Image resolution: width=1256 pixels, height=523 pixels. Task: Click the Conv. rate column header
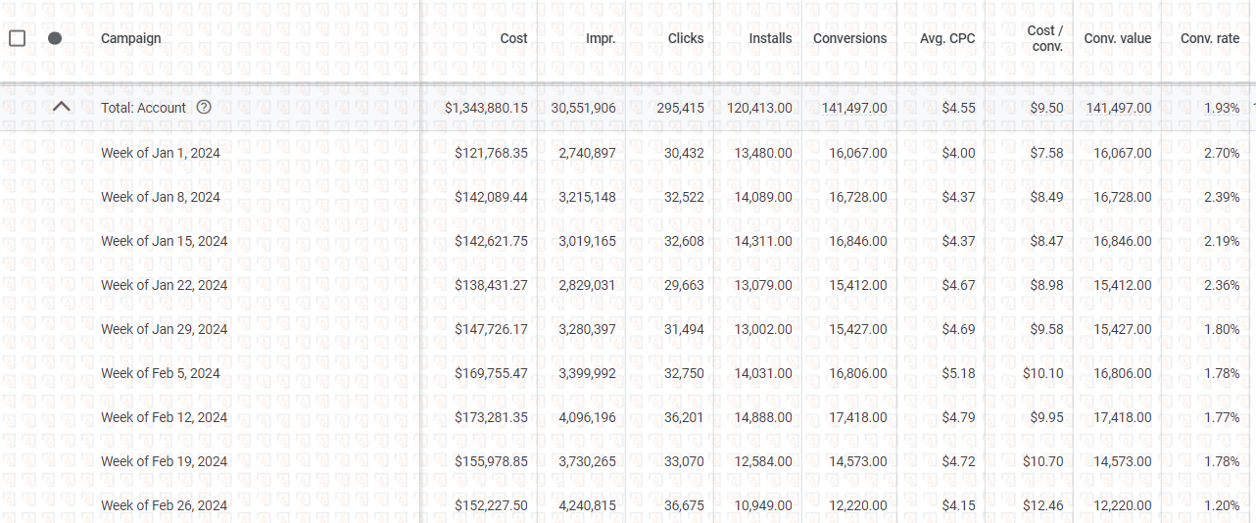coord(1209,38)
